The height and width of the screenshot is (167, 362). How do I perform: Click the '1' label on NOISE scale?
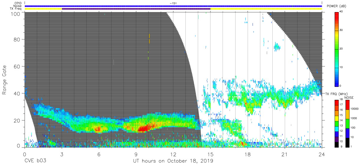point(351,146)
